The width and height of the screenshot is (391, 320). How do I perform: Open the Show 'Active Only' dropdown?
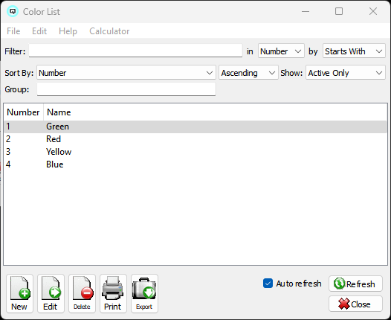[346, 73]
